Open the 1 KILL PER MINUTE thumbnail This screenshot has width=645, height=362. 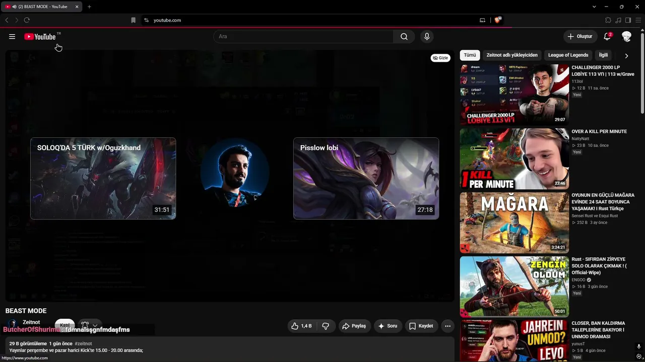[514, 158]
